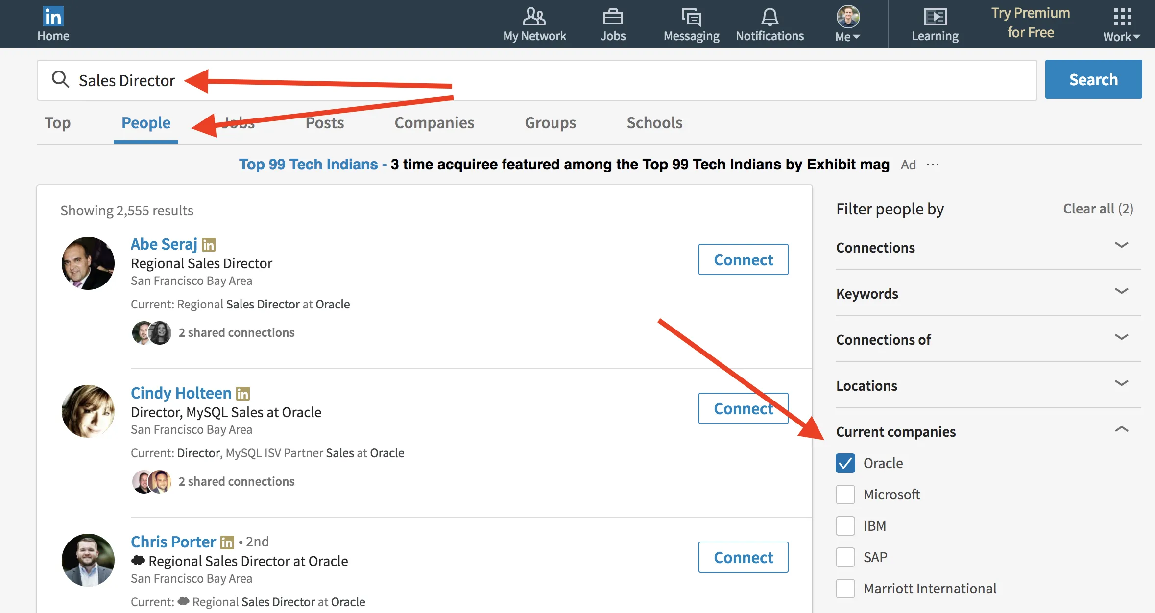Screen dimensions: 1155x613
Task: Switch to the Companies results tab
Action: click(434, 123)
